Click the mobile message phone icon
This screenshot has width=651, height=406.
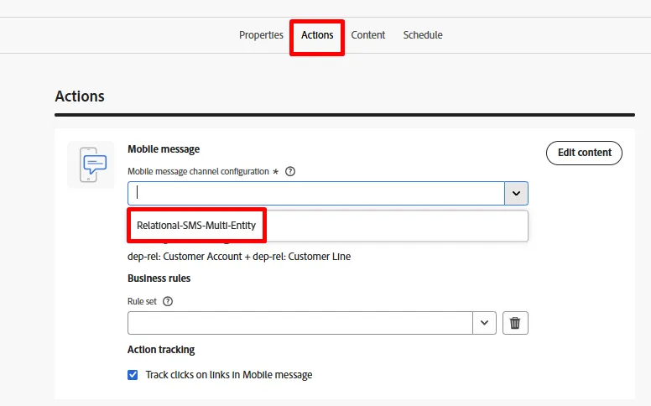(x=91, y=164)
